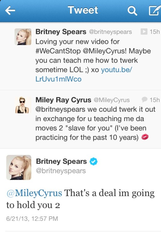The width and height of the screenshot is (161, 232).
Task: Open Miley Ray Cyrus avatar
Action: (x=23, y=105)
